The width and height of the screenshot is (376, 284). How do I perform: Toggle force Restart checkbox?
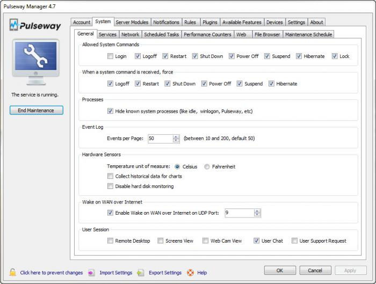[138, 84]
